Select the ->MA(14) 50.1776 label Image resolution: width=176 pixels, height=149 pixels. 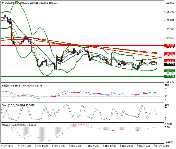(32, 86)
